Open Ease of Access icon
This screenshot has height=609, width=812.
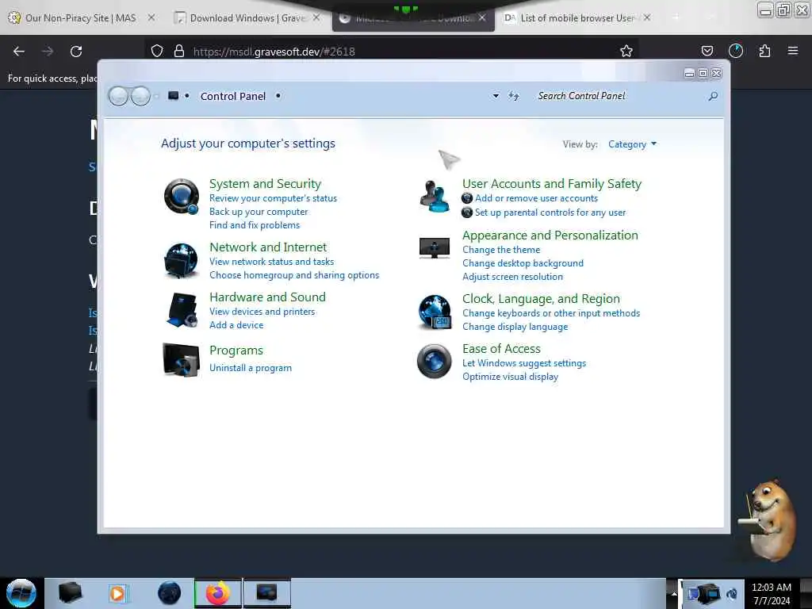click(x=435, y=362)
